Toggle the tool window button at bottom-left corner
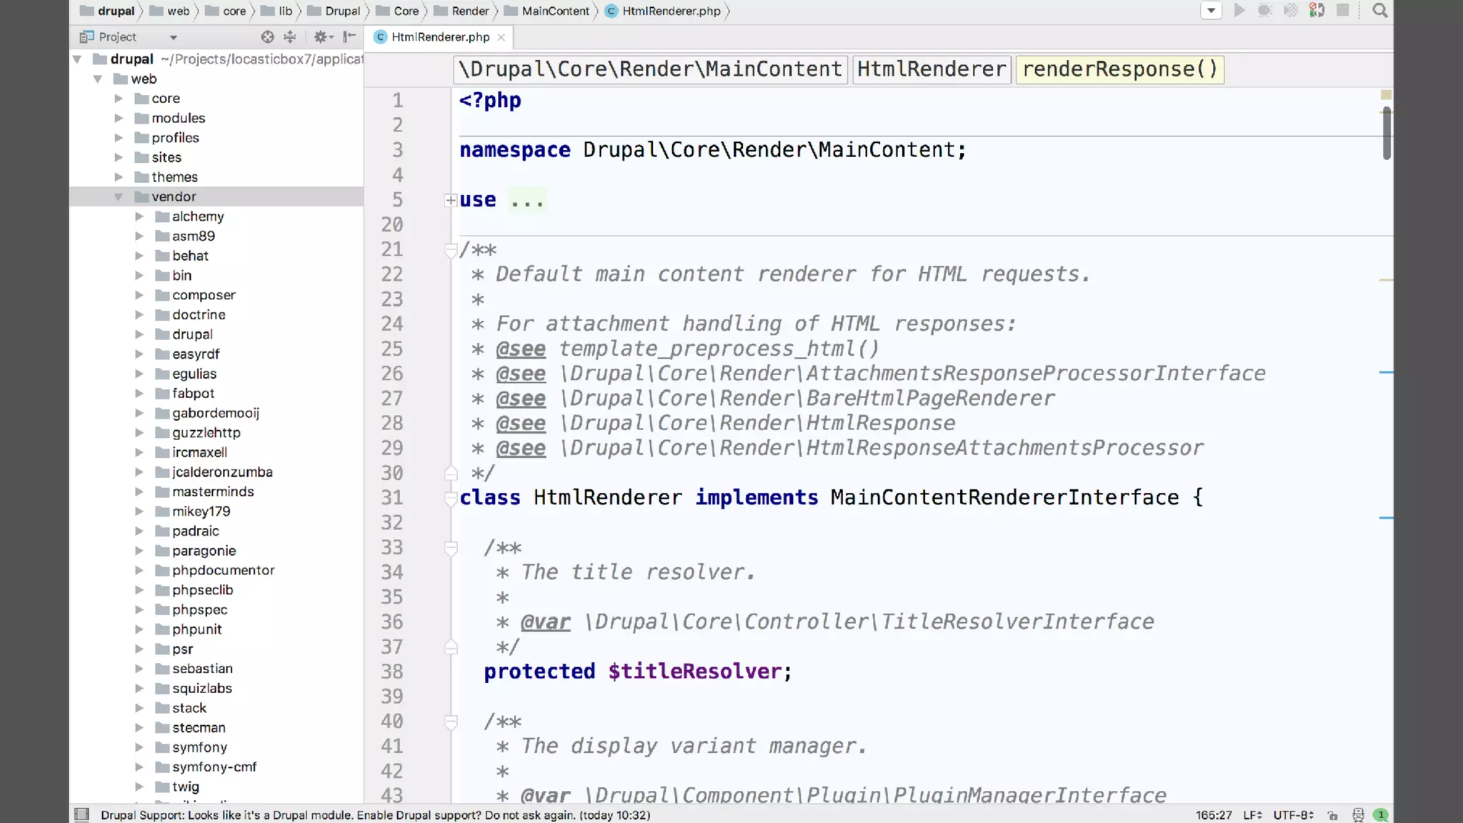 [82, 815]
